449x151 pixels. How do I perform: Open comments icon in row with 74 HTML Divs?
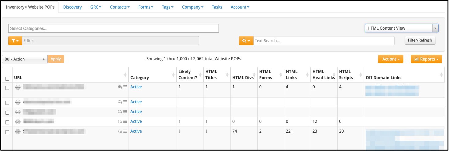[120, 131]
